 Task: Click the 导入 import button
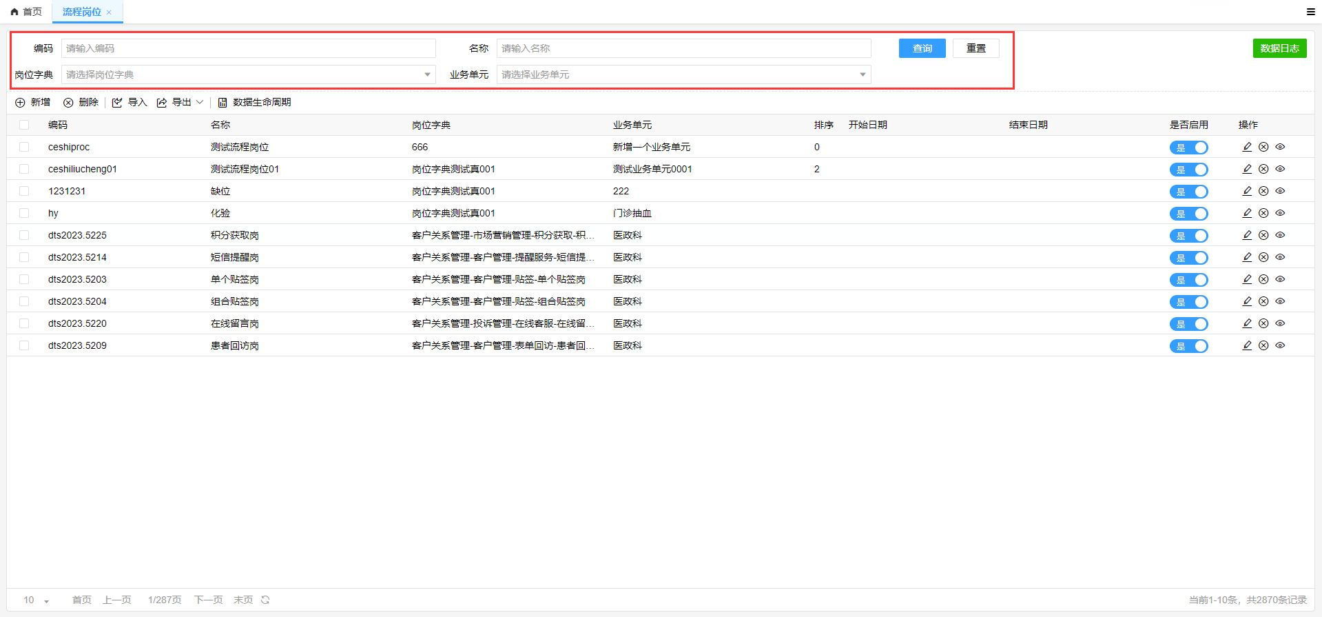[x=130, y=102]
